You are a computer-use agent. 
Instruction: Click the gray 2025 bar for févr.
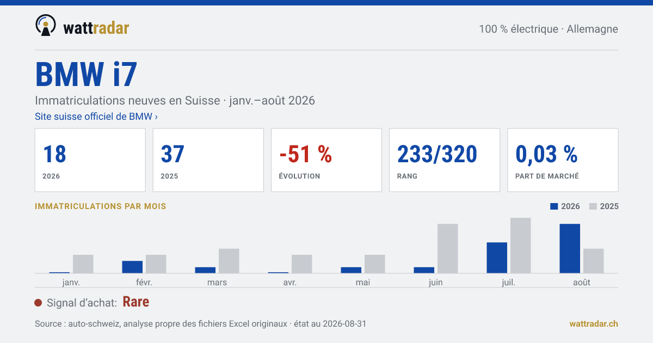(x=156, y=264)
